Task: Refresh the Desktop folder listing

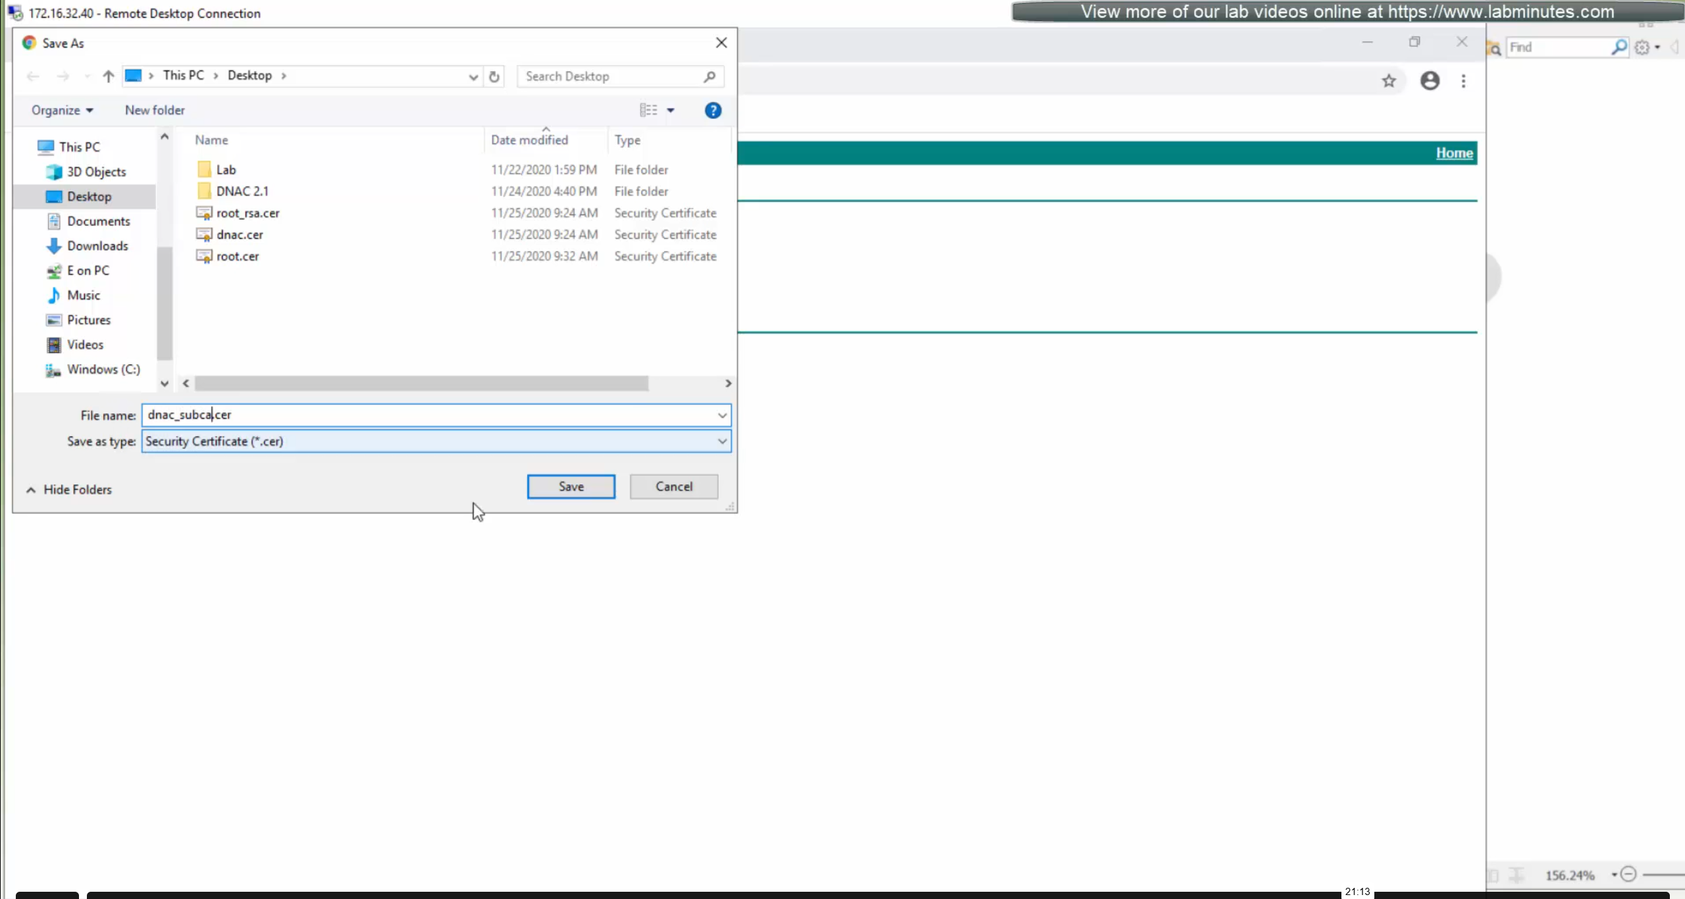Action: coord(494,76)
